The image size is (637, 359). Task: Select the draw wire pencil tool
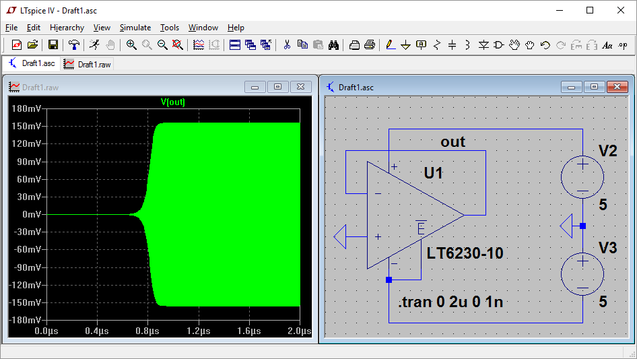click(391, 44)
